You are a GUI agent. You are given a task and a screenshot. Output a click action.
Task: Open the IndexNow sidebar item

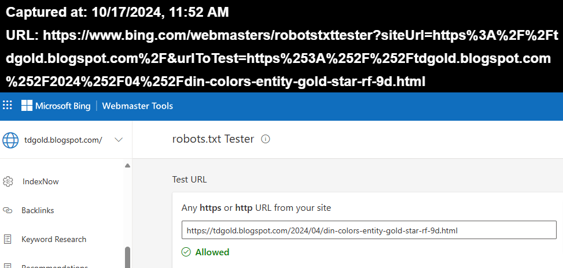click(41, 181)
